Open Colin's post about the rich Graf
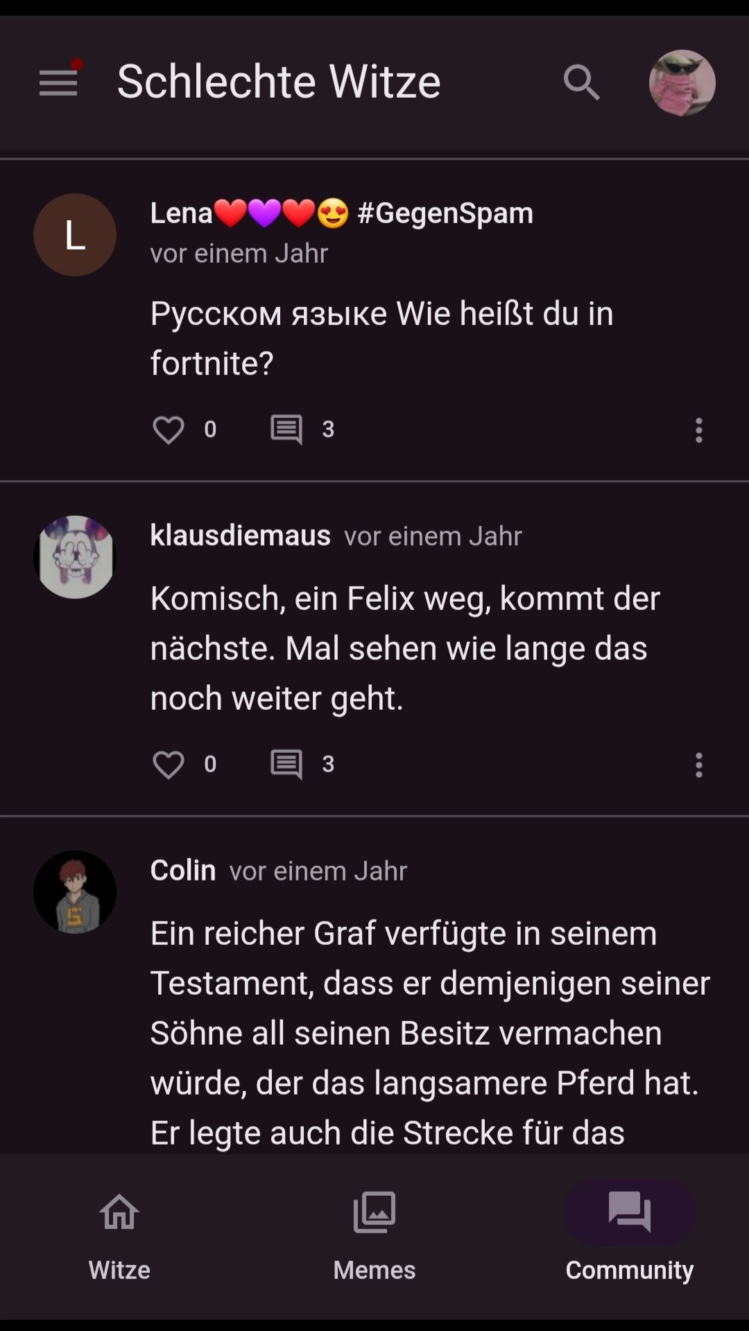Image resolution: width=749 pixels, height=1331 pixels. 430,1032
